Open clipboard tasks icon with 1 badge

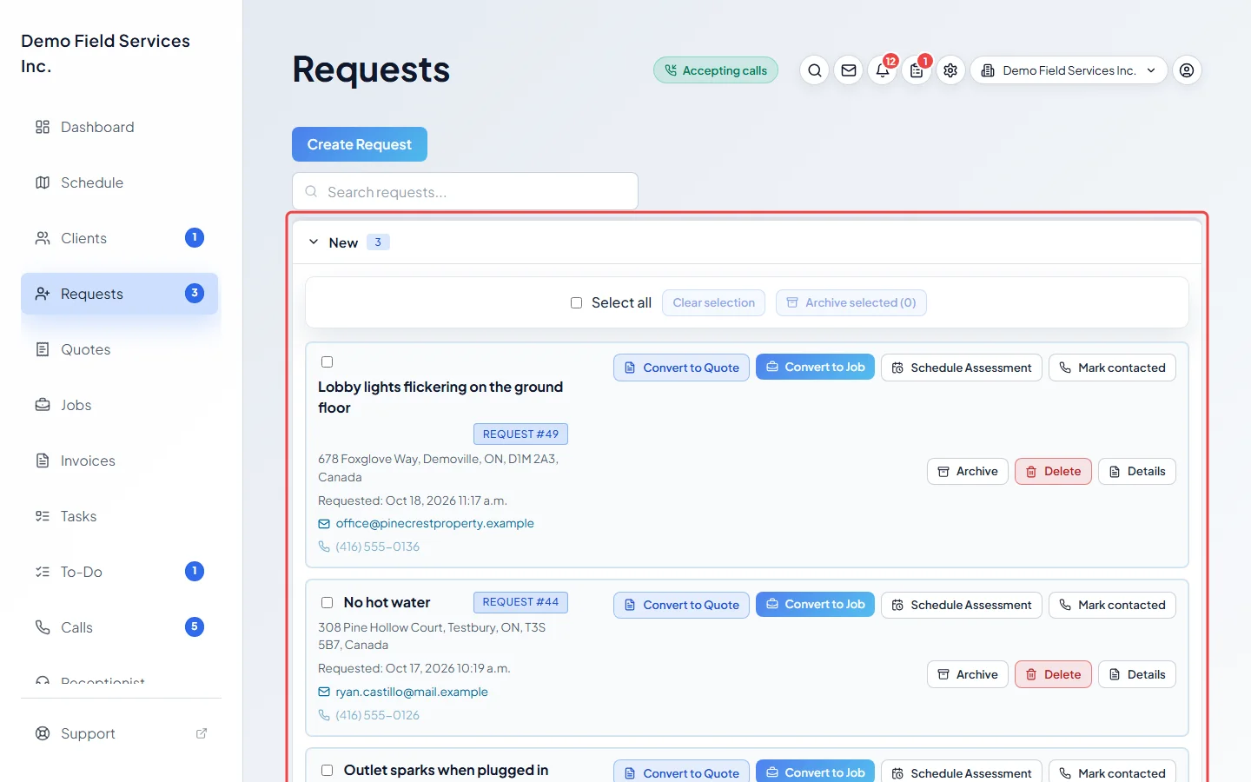coord(917,70)
